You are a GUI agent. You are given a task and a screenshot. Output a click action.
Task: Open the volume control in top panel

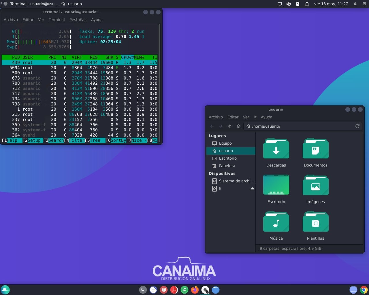289,4
